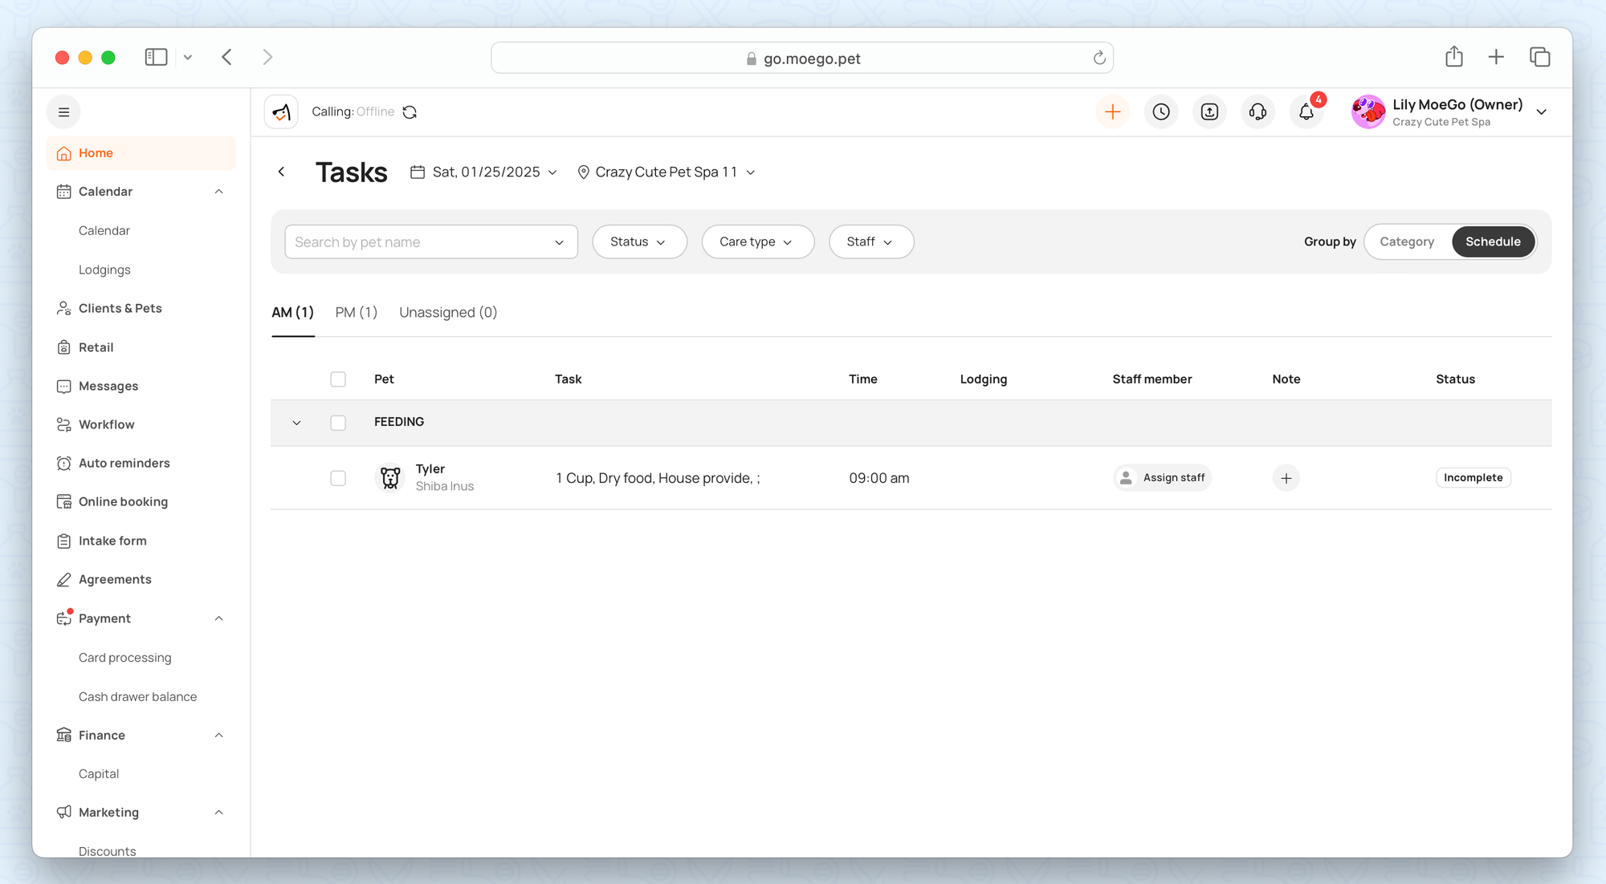Tick the checkbox for Tyler's task
The height and width of the screenshot is (884, 1606).
pos(338,478)
